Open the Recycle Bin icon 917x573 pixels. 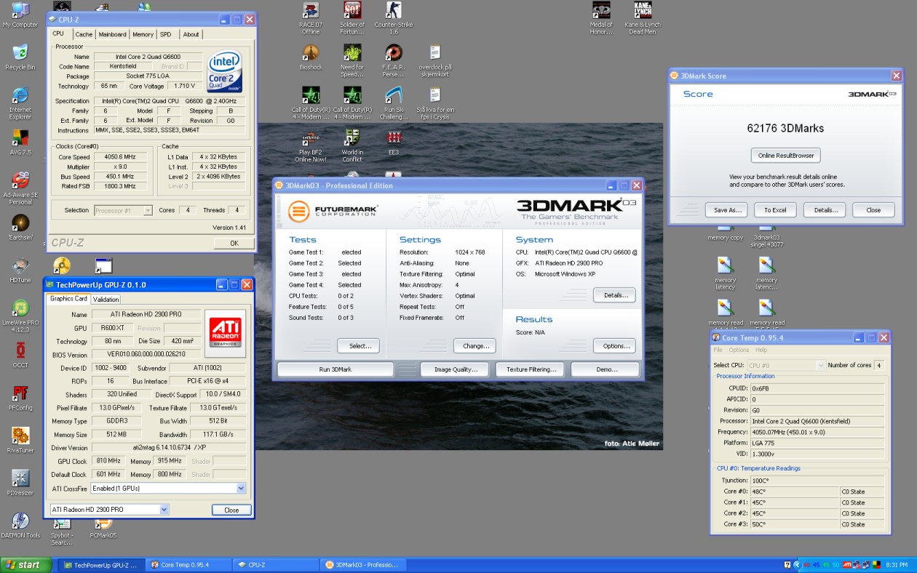point(20,56)
